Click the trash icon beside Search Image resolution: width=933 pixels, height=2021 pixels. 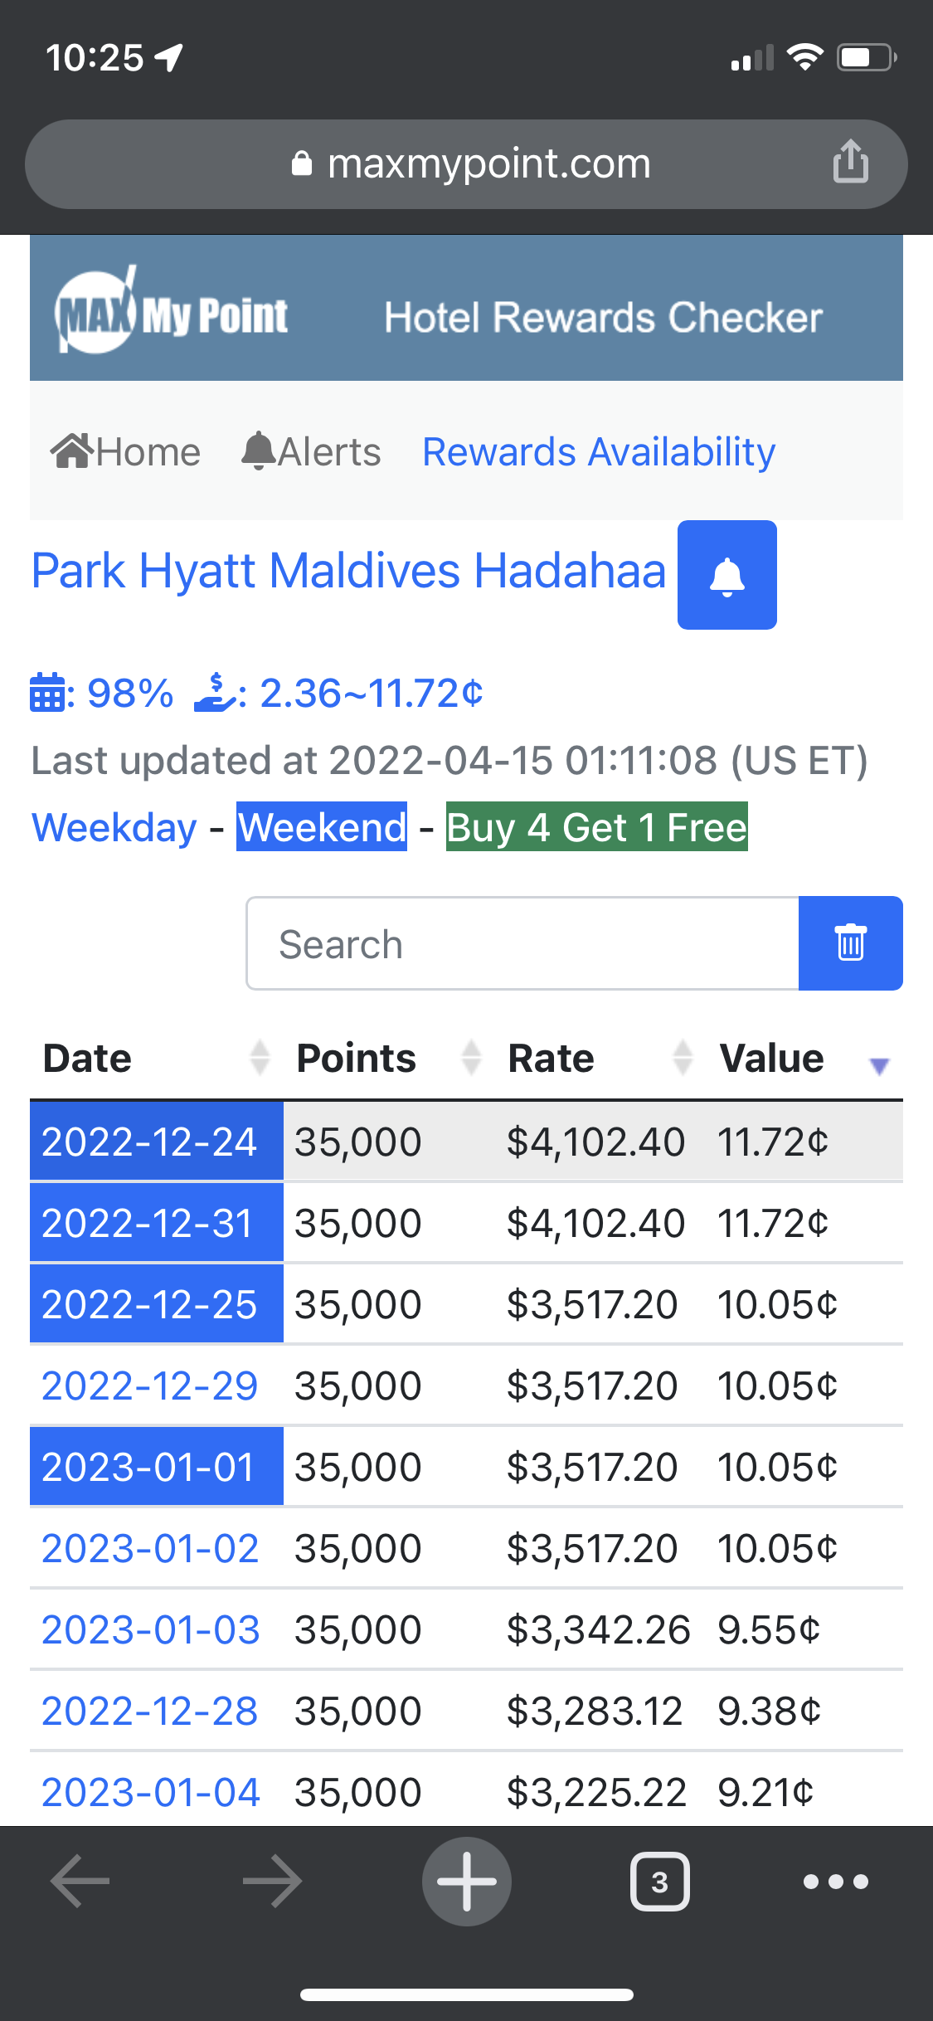point(850,943)
